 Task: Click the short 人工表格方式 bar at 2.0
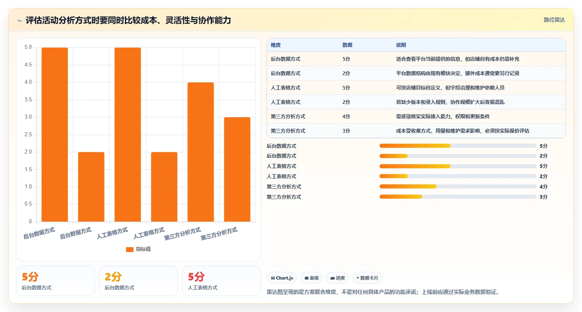(164, 187)
